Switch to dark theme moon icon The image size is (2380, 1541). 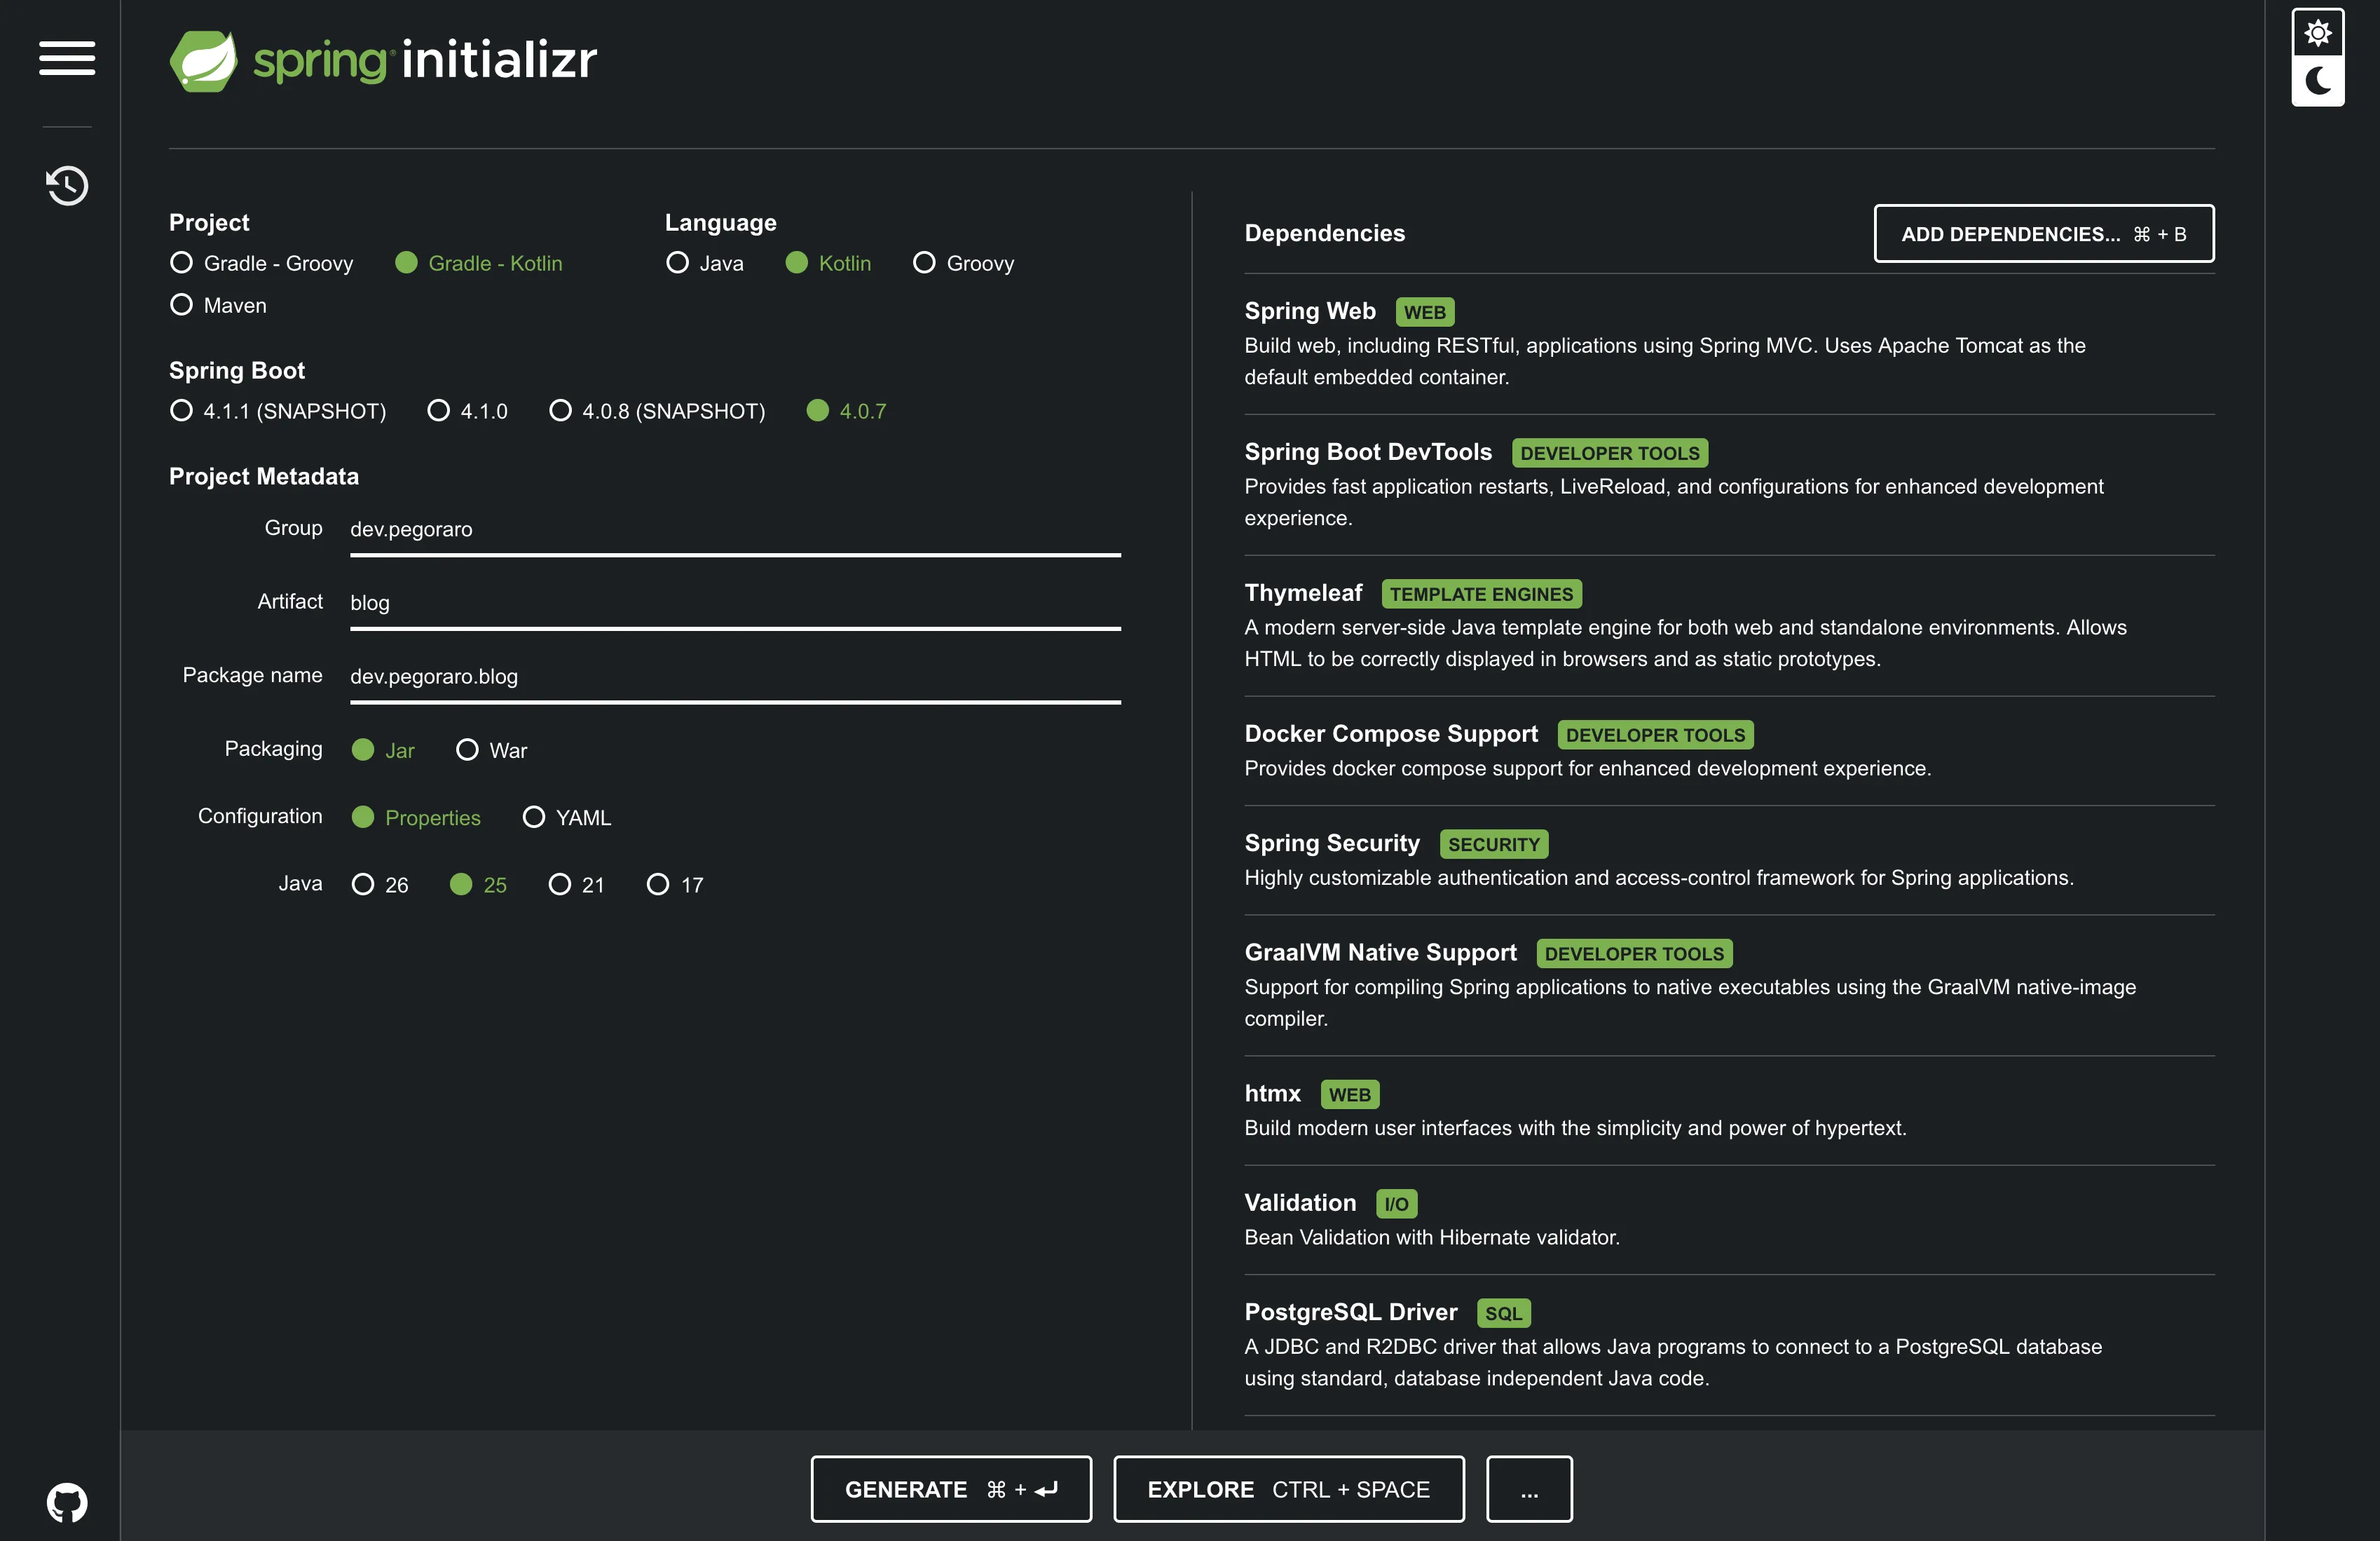point(2318,80)
